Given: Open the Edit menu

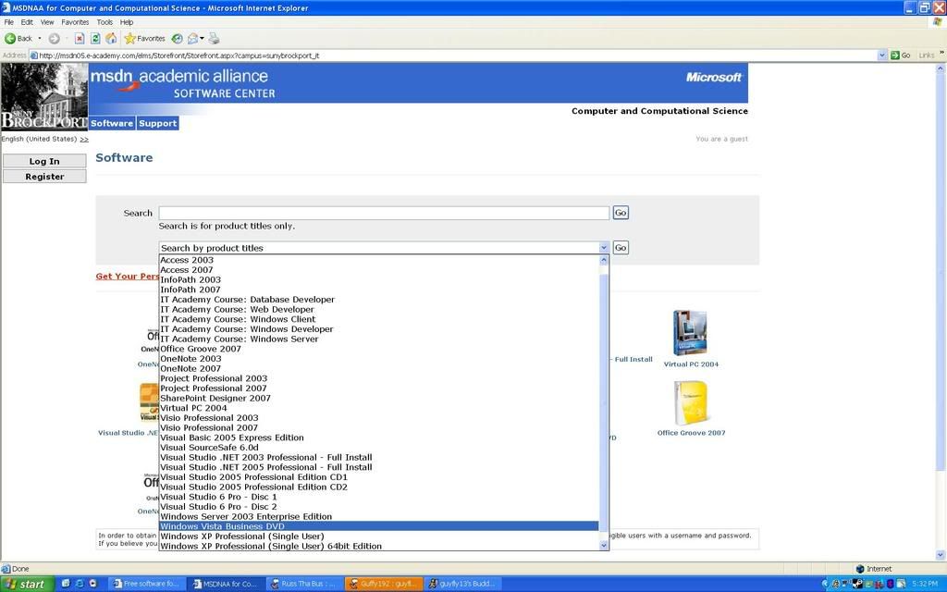Looking at the screenshot, I should coord(27,22).
